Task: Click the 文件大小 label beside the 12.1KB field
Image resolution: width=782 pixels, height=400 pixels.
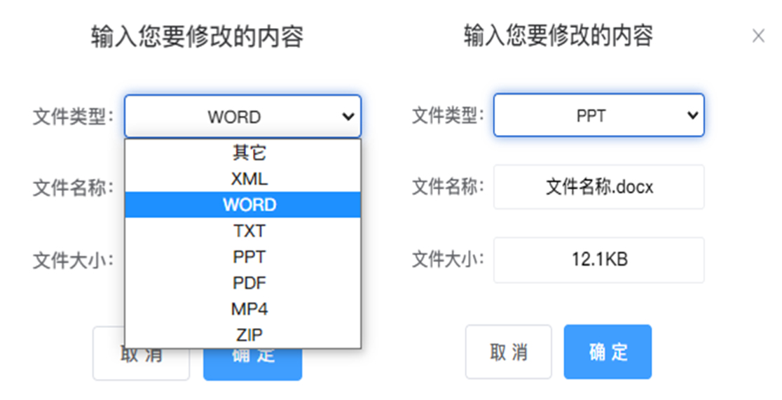Action: coord(447,260)
